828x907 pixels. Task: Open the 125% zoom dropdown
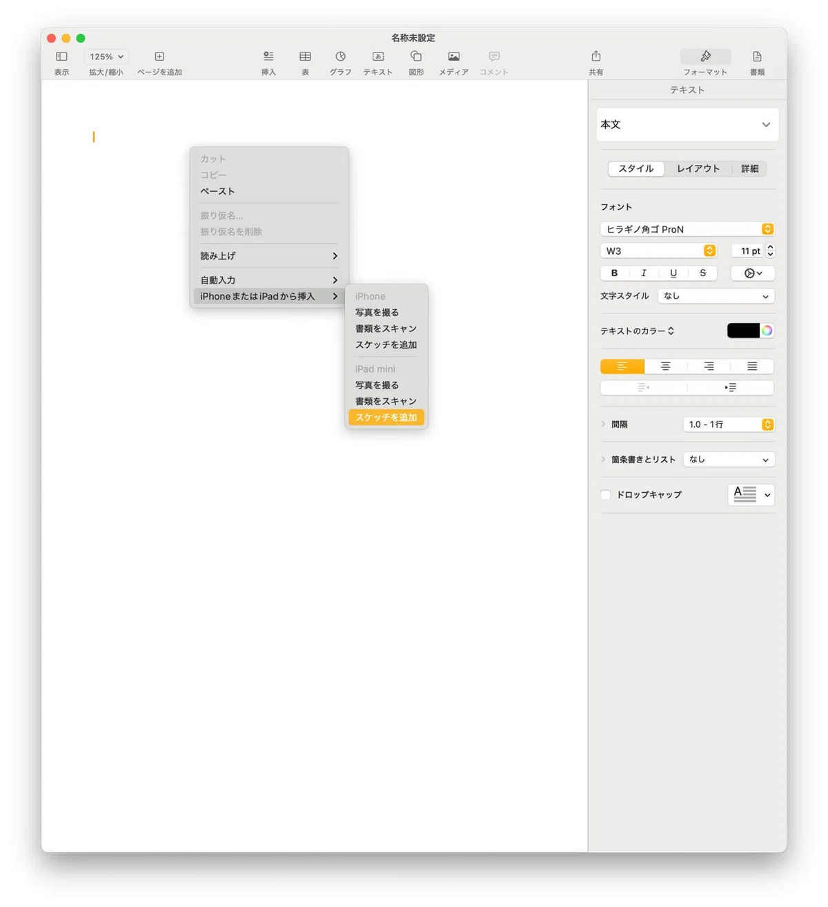pos(106,57)
